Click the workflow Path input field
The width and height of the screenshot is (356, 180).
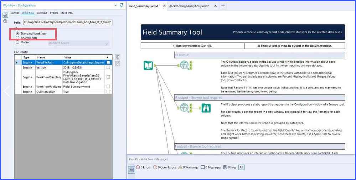68,22
